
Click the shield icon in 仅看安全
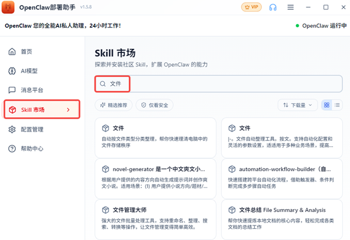point(143,105)
